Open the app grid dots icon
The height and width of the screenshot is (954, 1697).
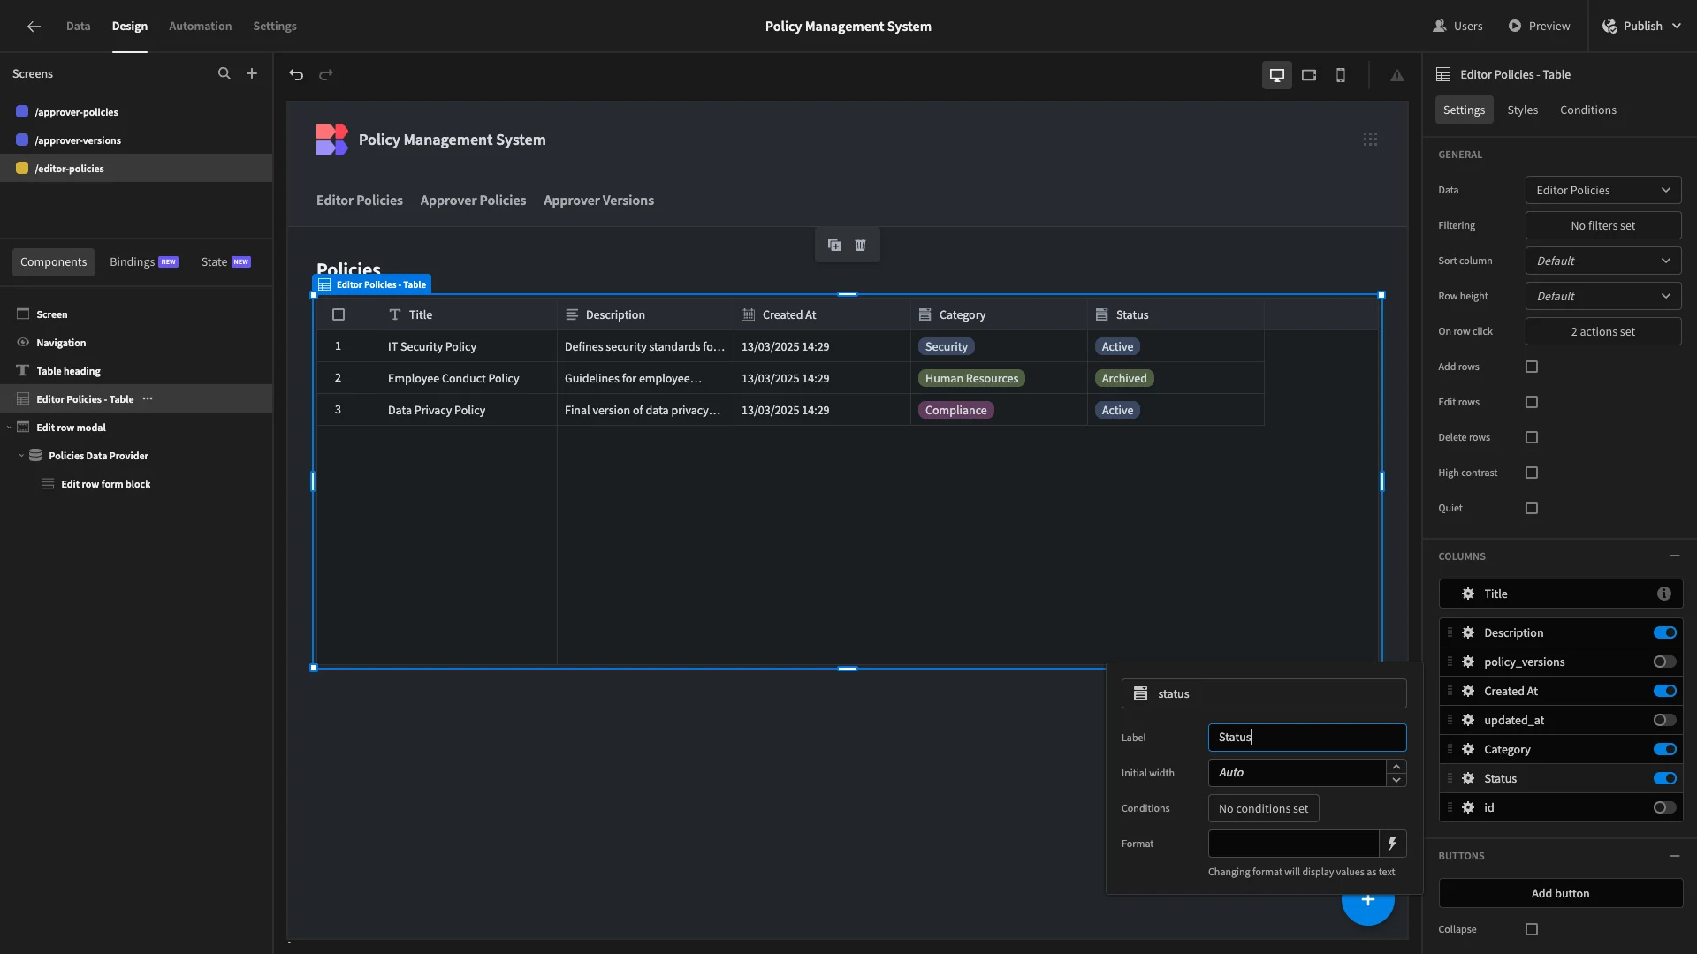(1370, 140)
